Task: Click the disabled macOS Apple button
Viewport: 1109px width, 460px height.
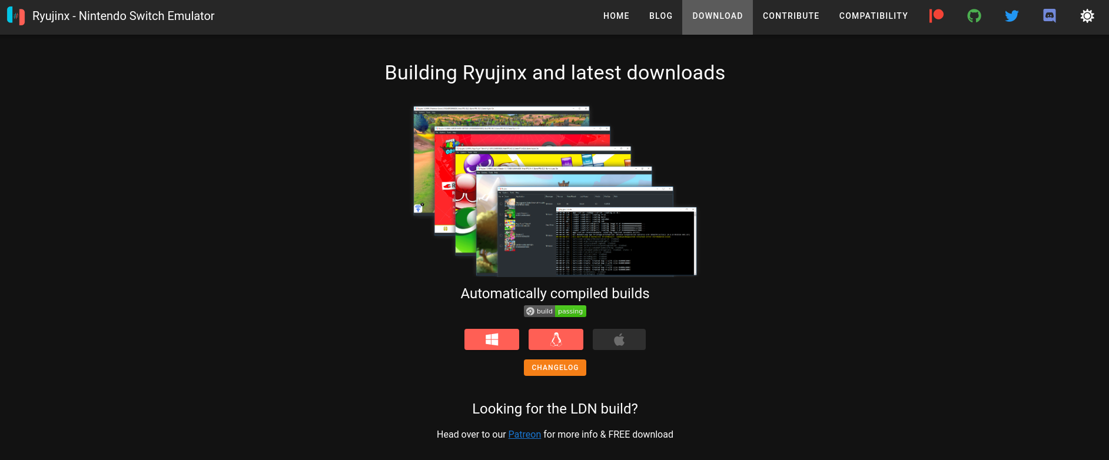Action: [619, 339]
